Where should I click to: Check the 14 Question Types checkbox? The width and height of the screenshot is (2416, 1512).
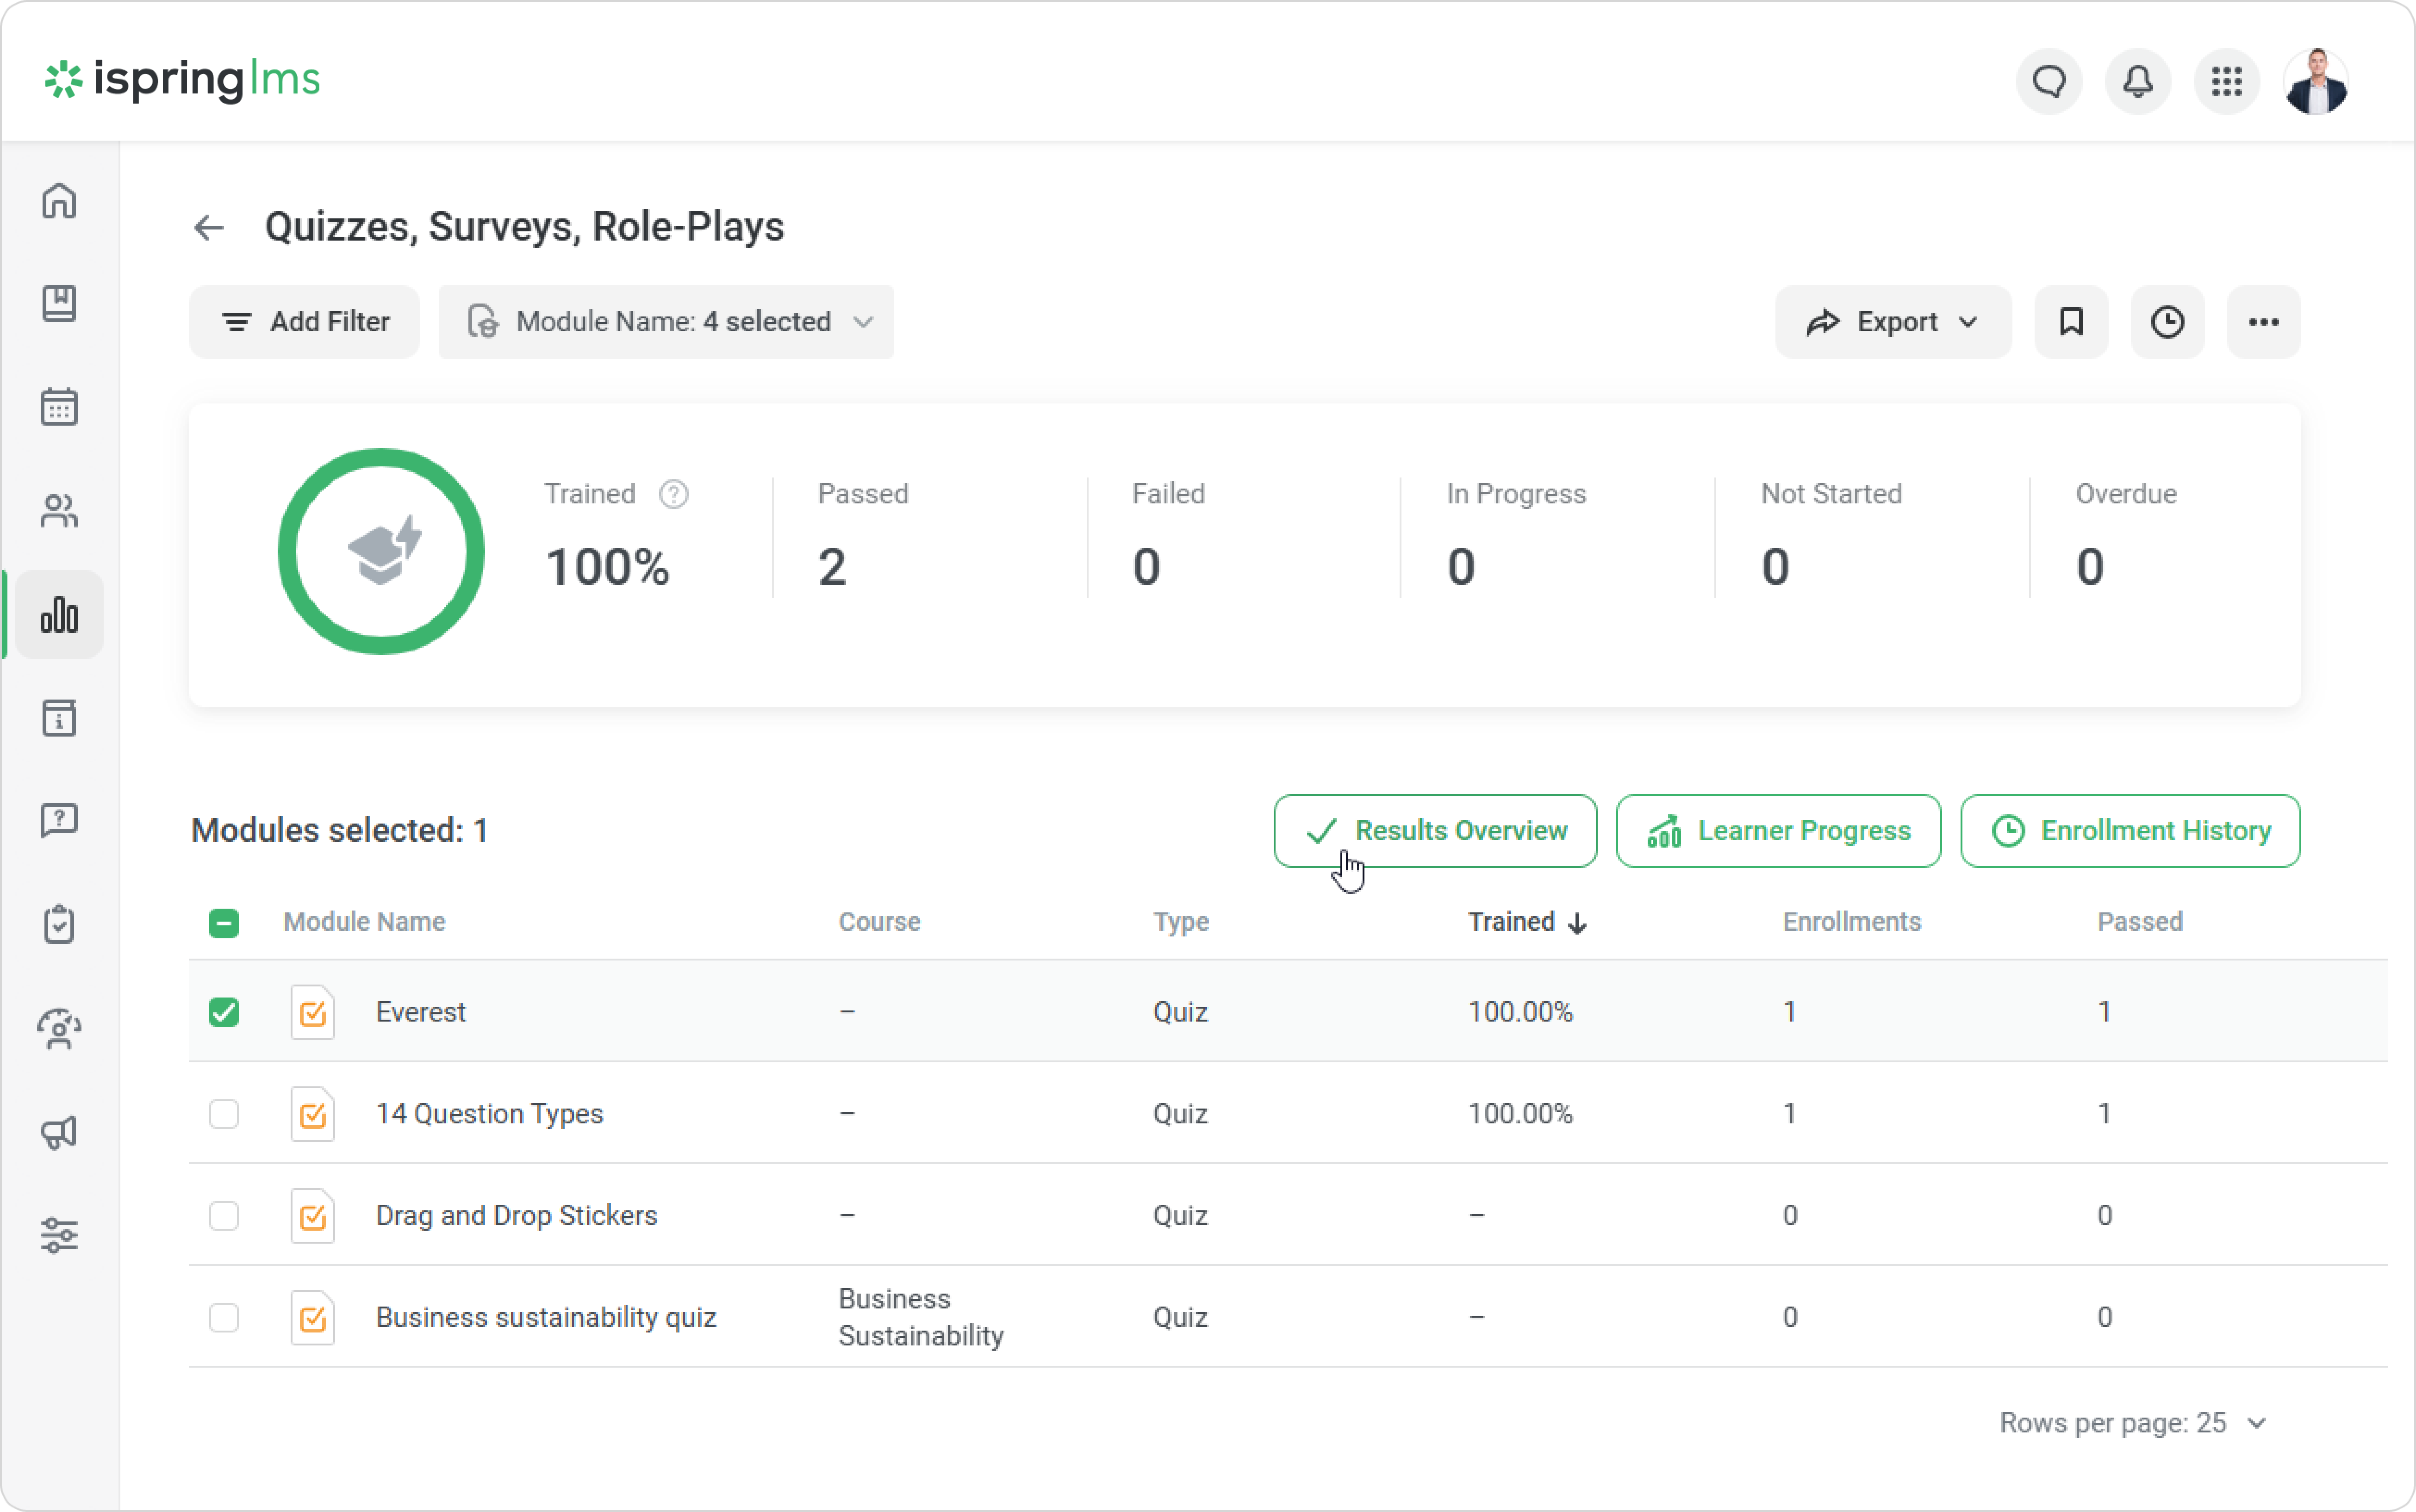(x=224, y=1114)
